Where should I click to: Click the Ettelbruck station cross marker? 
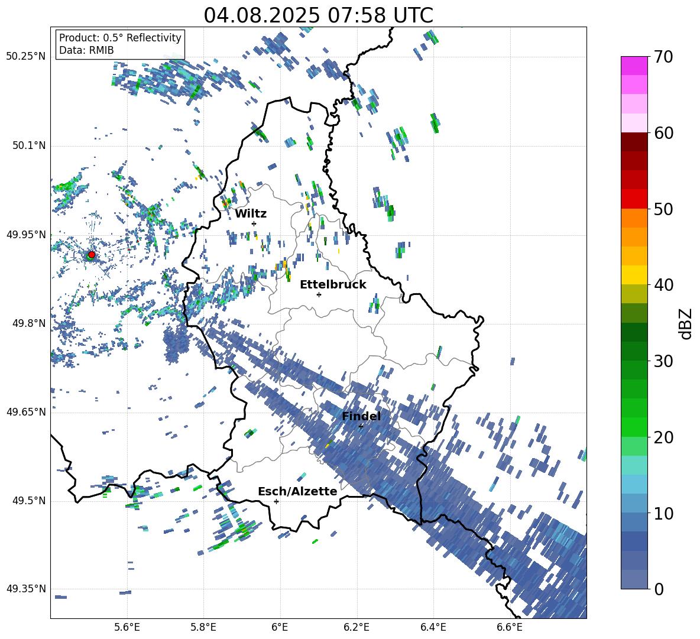pos(319,294)
